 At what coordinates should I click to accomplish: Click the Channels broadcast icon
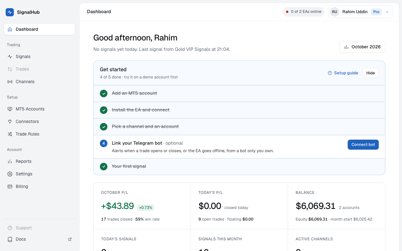[x=10, y=82]
